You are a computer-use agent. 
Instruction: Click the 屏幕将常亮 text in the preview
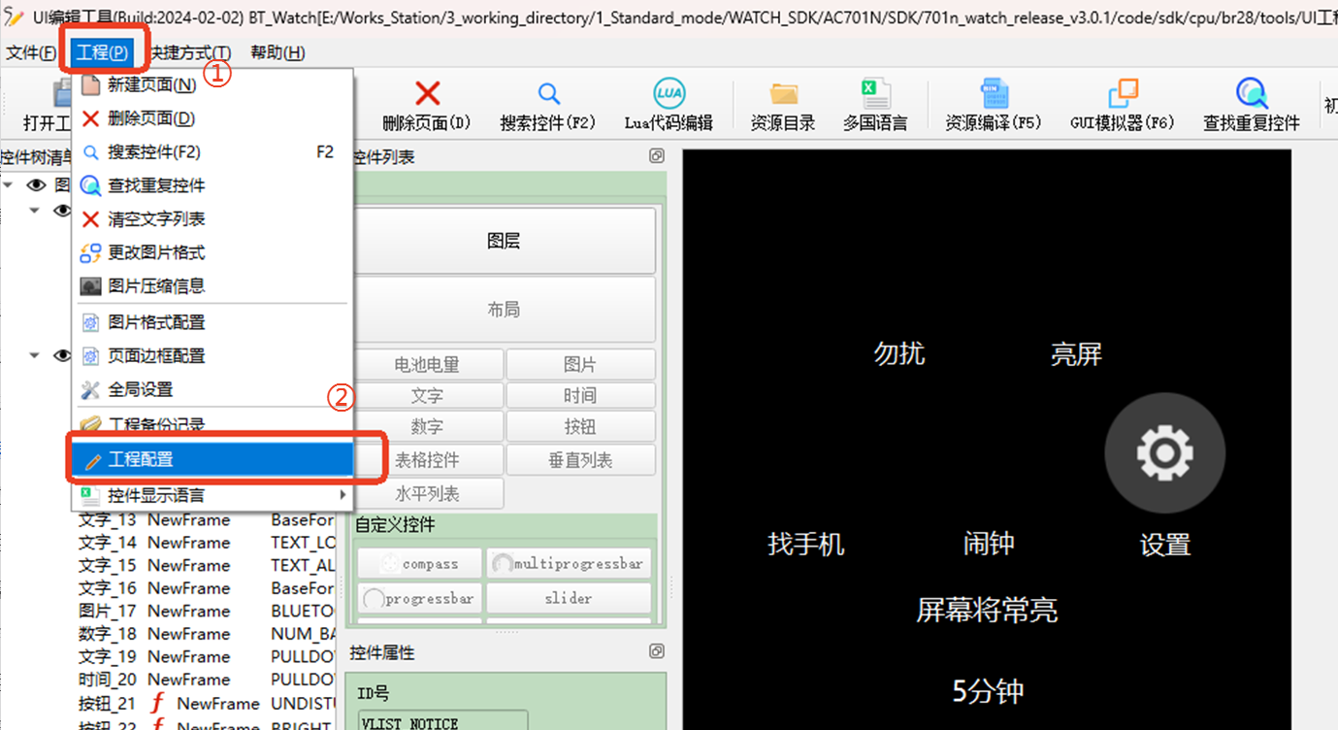tap(987, 610)
